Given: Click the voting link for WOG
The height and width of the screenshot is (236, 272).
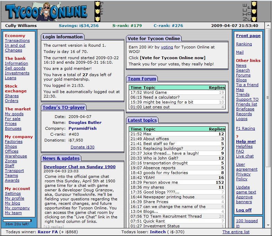Looking at the screenshot, I should [x=167, y=47].
